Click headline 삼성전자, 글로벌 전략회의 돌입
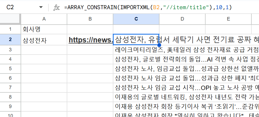Screen dimensions: 259x117 click(187, 59)
